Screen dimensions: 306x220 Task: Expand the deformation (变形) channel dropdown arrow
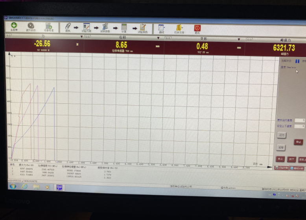pos(238,39)
